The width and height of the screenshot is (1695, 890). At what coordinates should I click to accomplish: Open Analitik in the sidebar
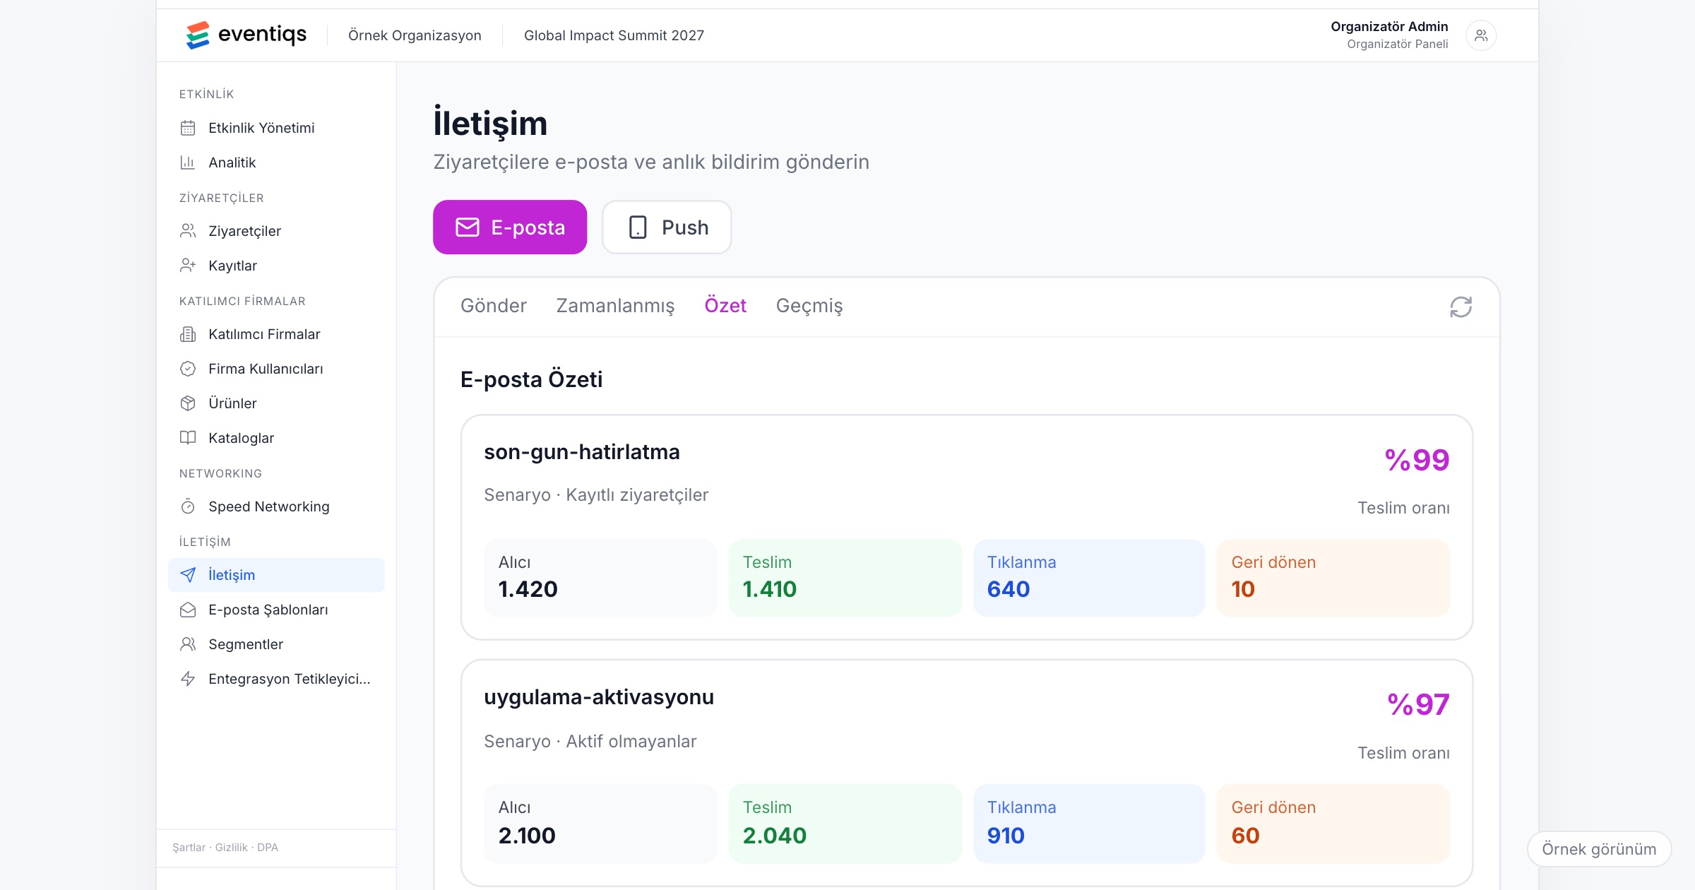276,162
